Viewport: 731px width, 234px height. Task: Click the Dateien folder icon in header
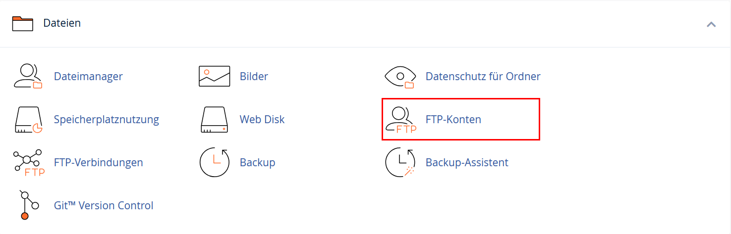pos(22,23)
